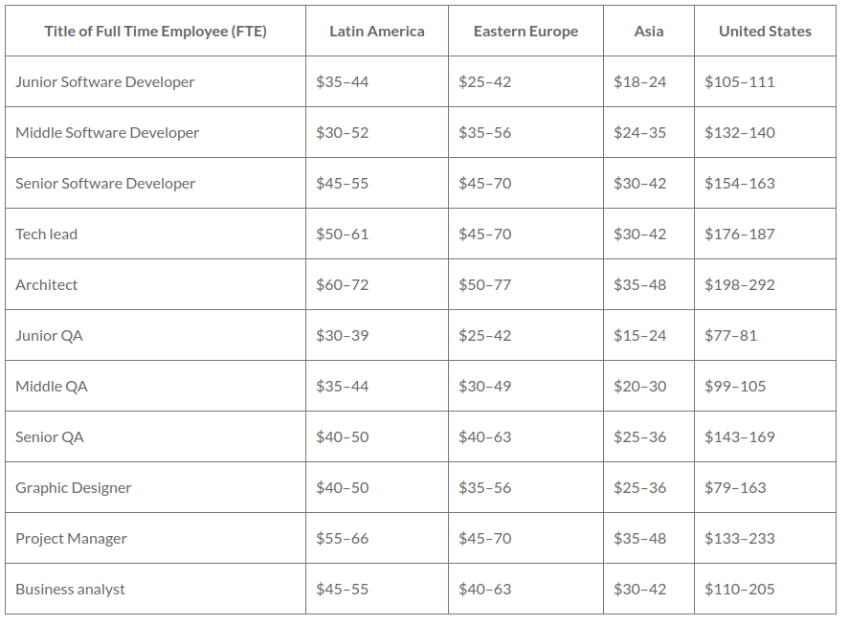This screenshot has width=849, height=625.
Task: Click the Latin America column header
Action: click(x=377, y=32)
